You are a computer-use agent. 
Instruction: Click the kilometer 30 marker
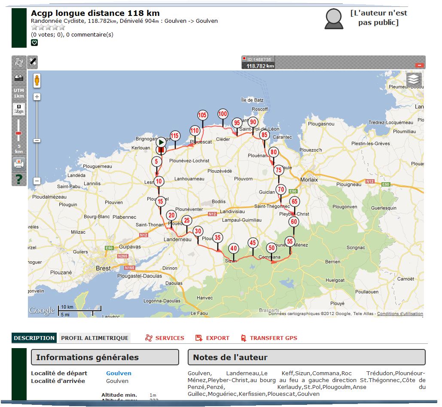pyautogui.click(x=198, y=231)
